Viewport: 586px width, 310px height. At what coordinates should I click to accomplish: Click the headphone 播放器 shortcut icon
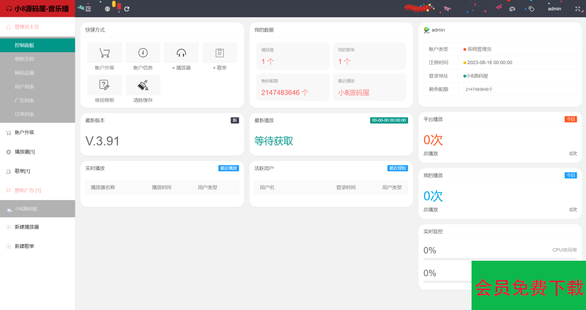pos(181,53)
